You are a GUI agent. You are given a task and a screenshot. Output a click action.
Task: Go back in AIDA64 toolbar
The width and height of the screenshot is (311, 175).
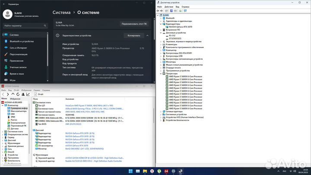pyautogui.click(x=3, y=94)
